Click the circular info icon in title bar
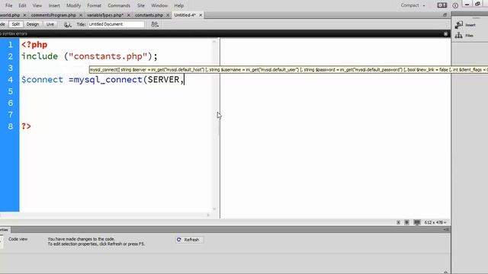The height and width of the screenshot is (274, 488). click(x=455, y=5)
